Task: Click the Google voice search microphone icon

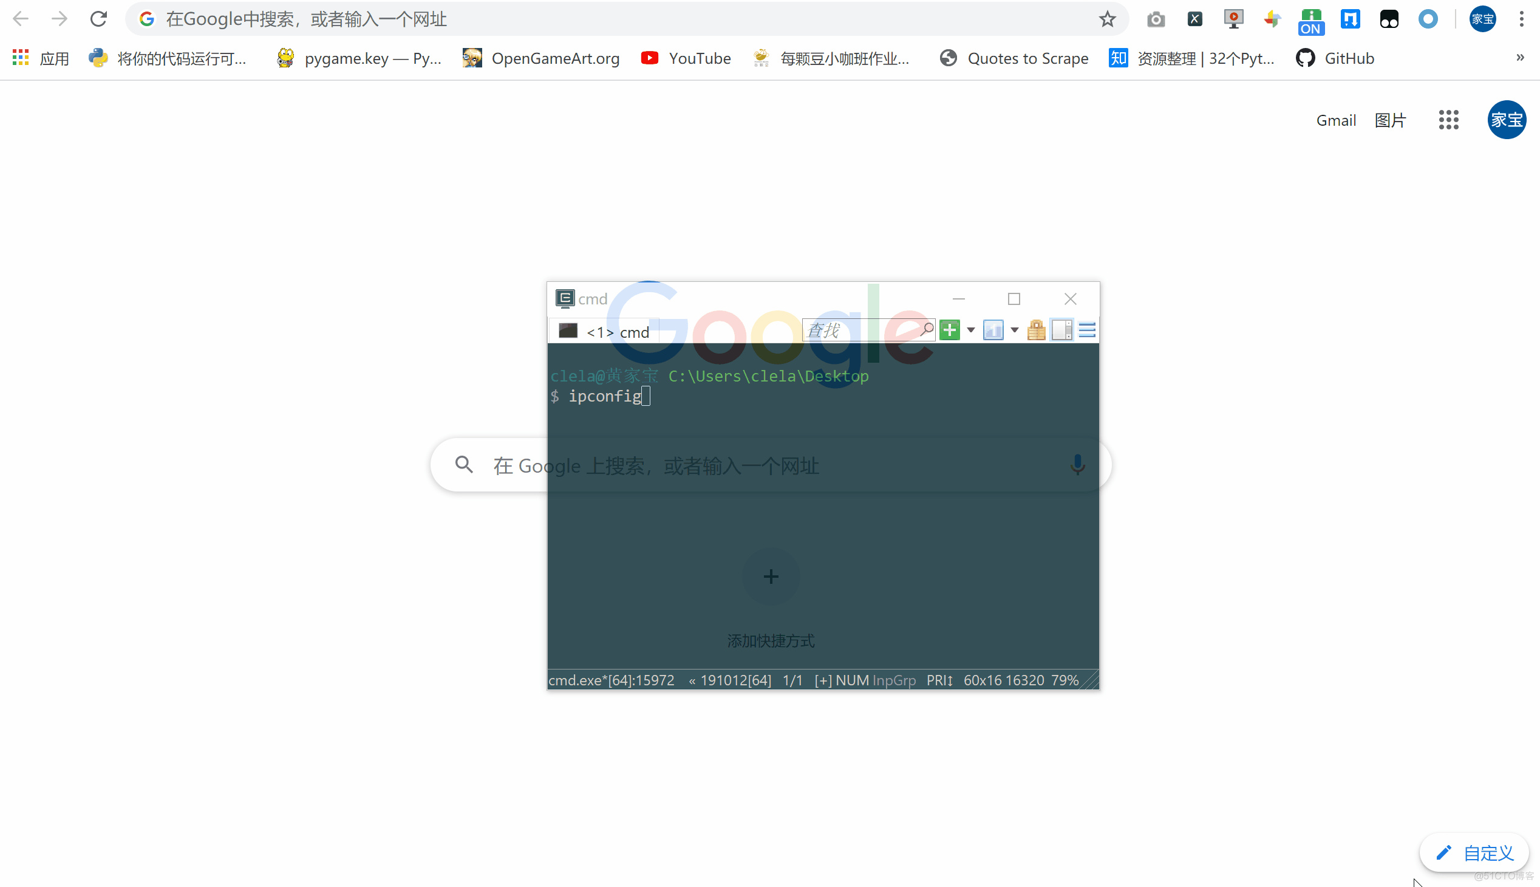Action: click(x=1078, y=465)
